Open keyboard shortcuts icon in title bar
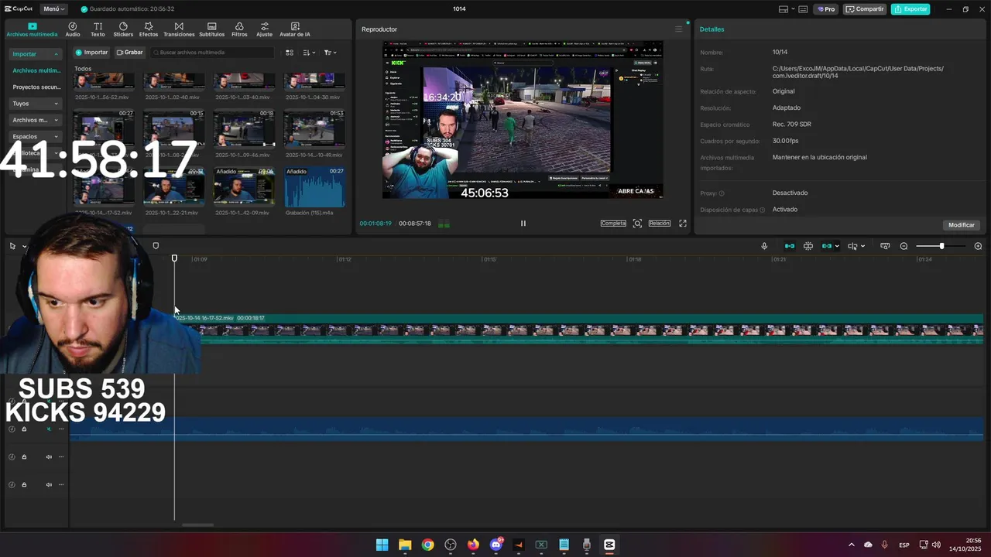 [803, 9]
